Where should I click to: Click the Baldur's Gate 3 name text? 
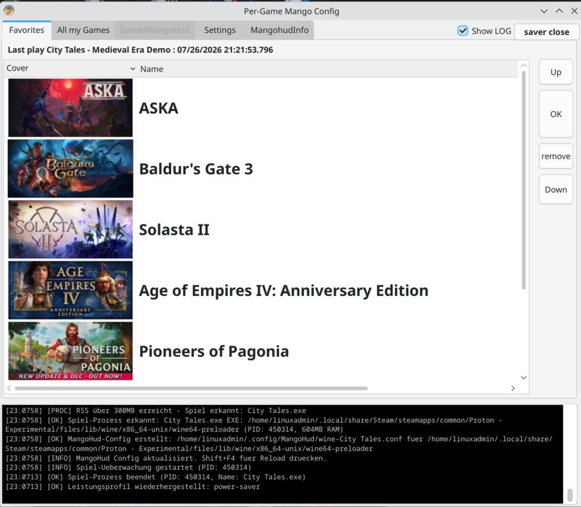click(x=196, y=169)
